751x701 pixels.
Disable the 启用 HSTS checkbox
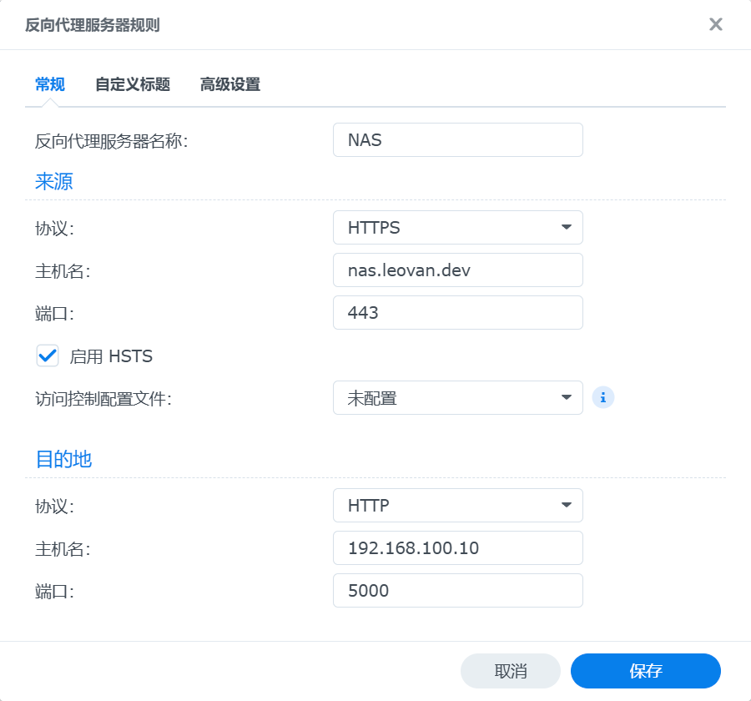48,356
